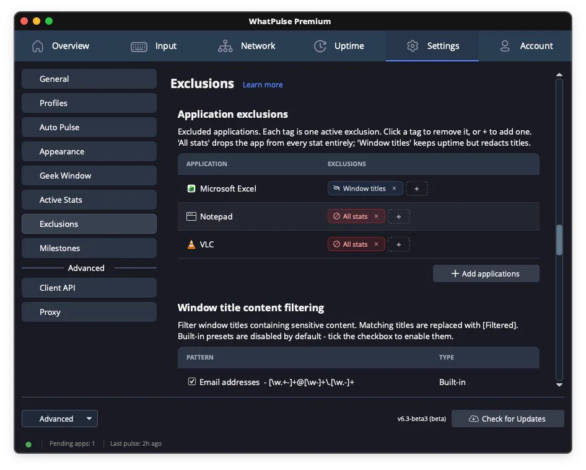The height and width of the screenshot is (470, 586).
Task: Click the Overview home icon
Action: 38,46
